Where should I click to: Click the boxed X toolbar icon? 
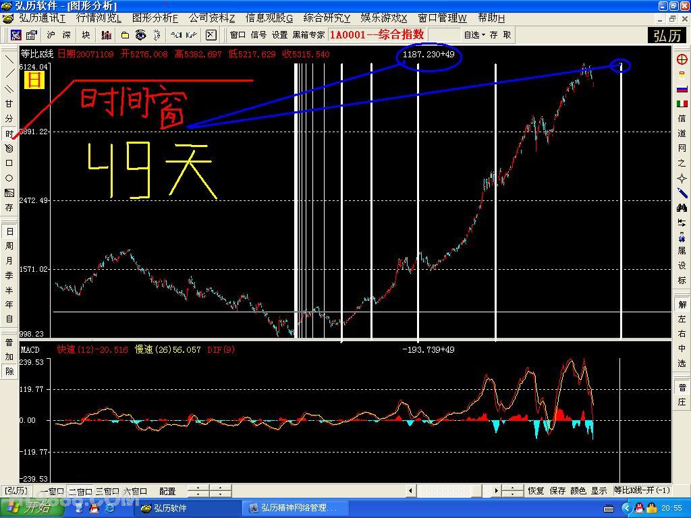tap(211, 35)
